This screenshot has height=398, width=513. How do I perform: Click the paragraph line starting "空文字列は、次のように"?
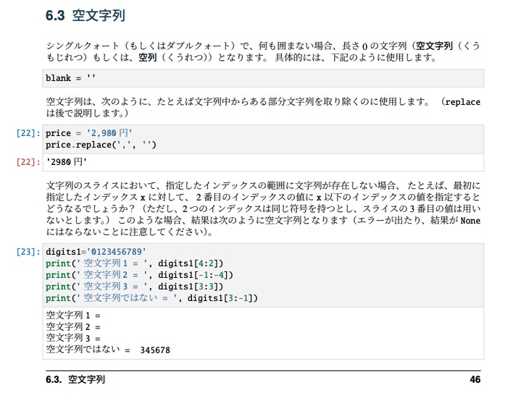263,102
